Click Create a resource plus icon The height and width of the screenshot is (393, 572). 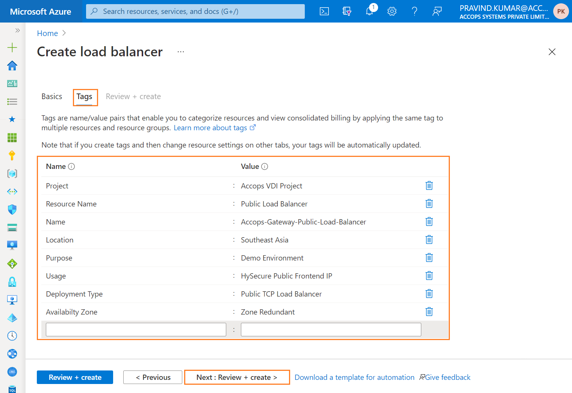point(12,47)
